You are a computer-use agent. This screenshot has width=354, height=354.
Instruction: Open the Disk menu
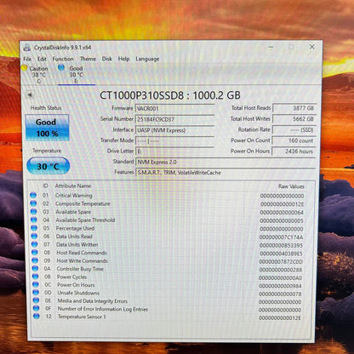(107, 59)
